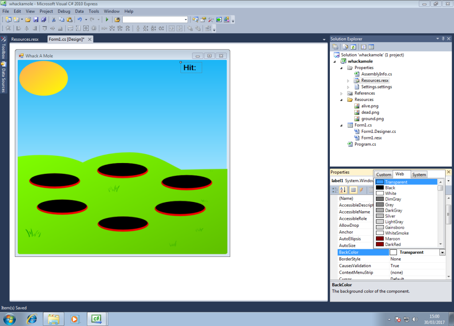Select Form1.Designer.cs in Solution Explorer
454x326 pixels.
378,132
